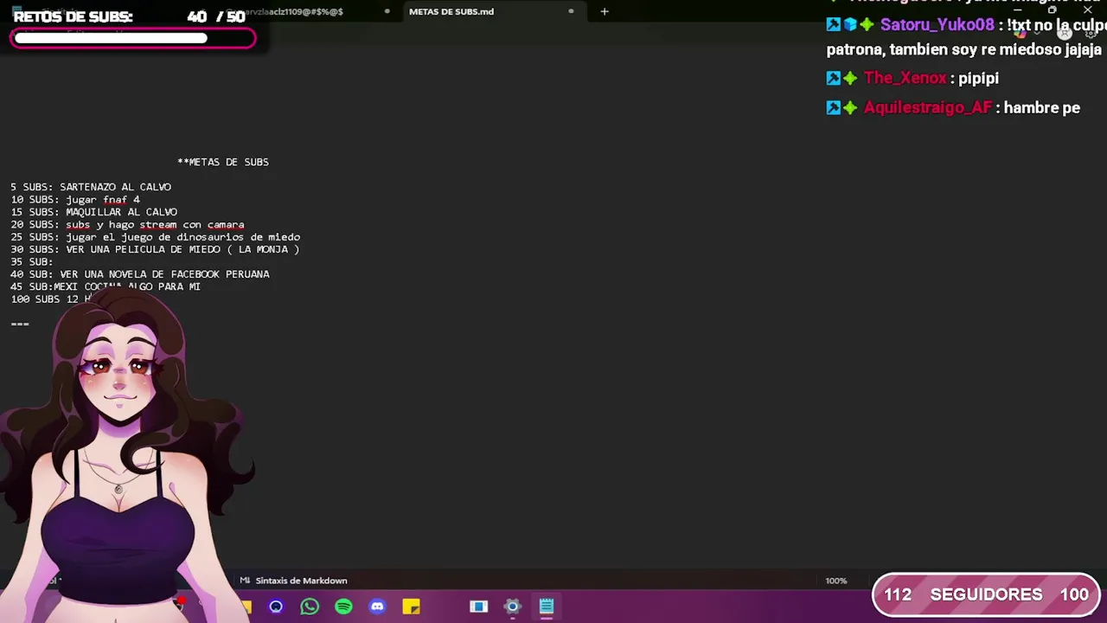Open the blue window app in taskbar
1107x623 pixels.
(478, 607)
